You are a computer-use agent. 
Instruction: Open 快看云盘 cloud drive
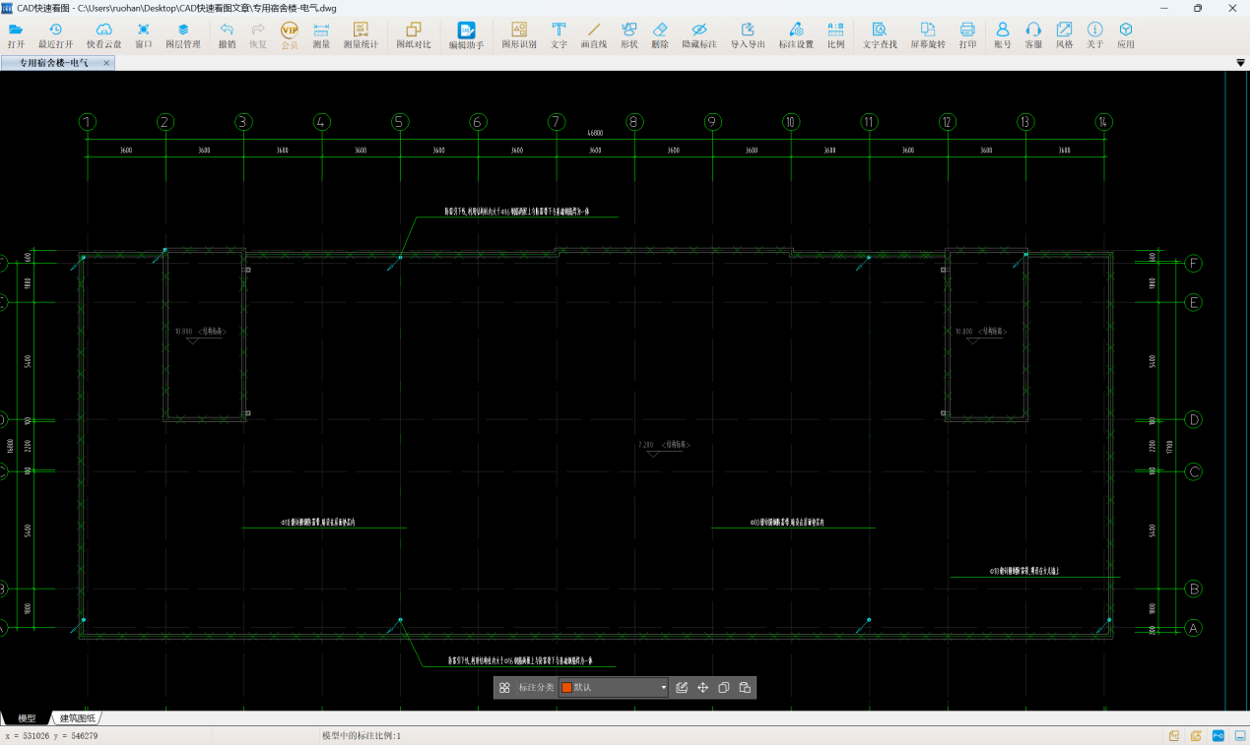(103, 35)
